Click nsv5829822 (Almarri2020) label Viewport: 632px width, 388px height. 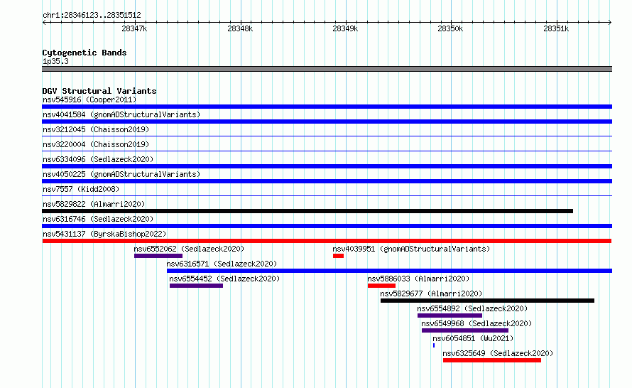(x=94, y=204)
